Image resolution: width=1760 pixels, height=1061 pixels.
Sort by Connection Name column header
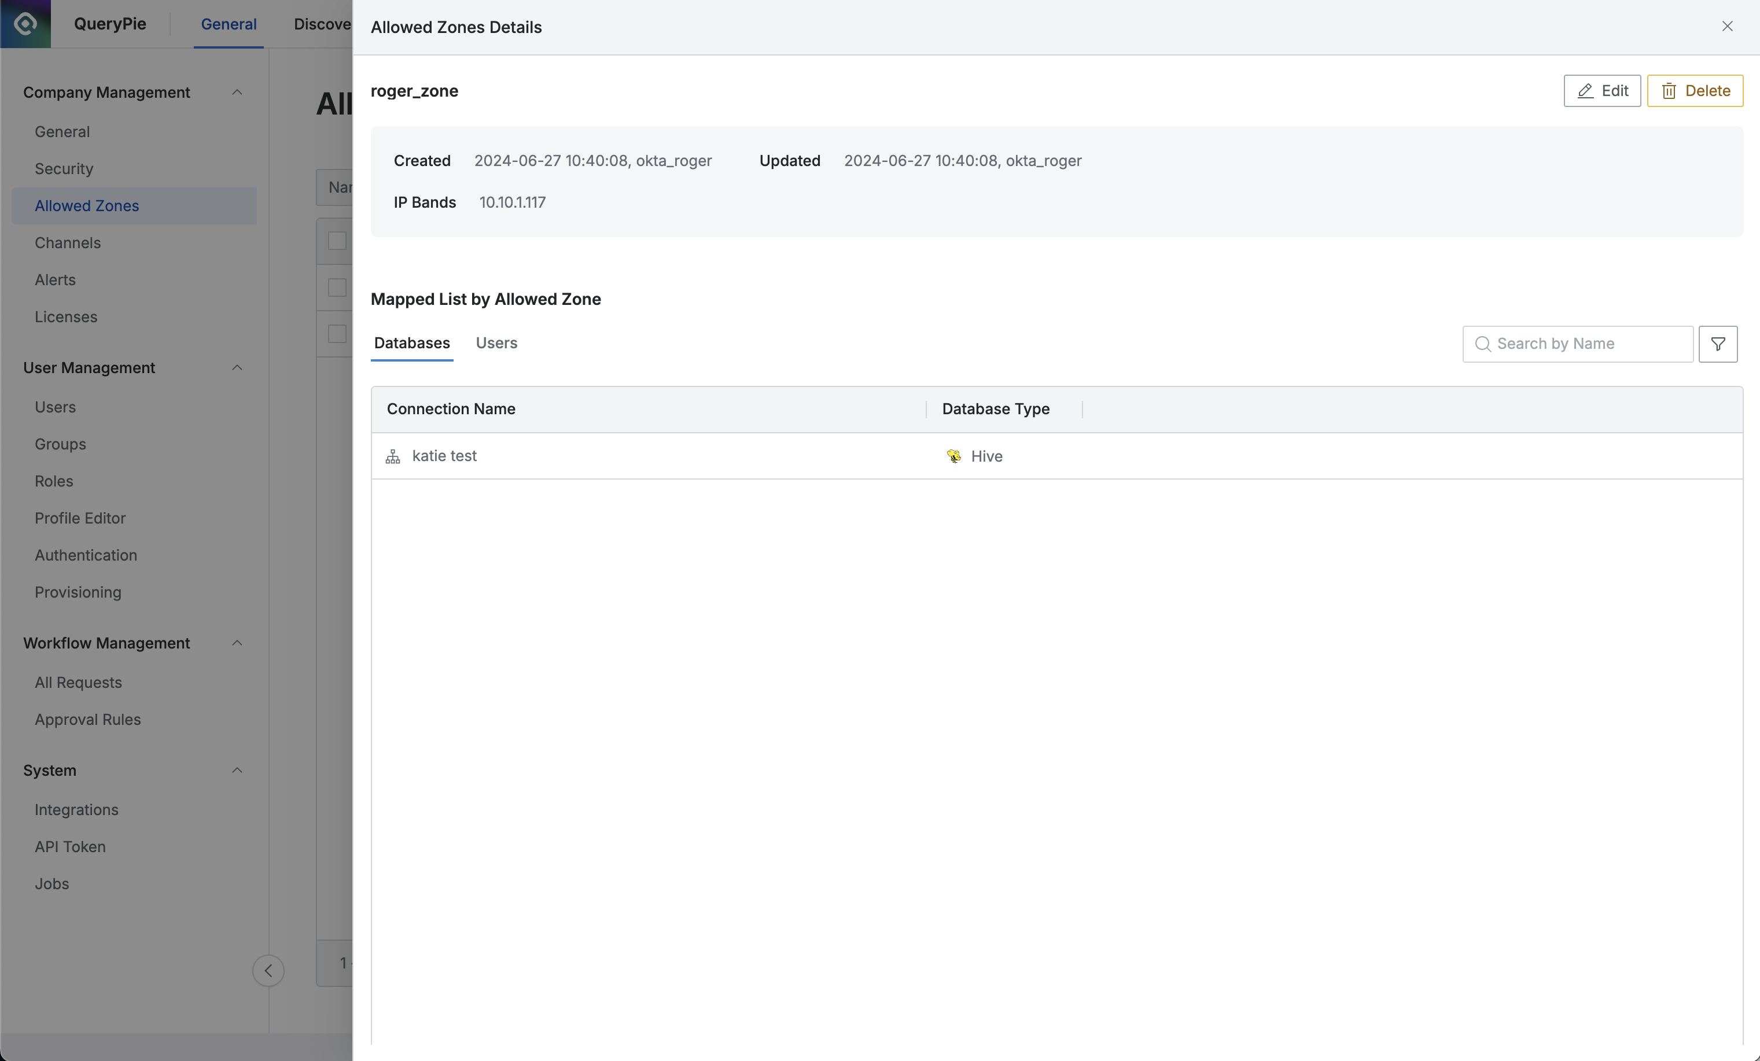click(451, 409)
